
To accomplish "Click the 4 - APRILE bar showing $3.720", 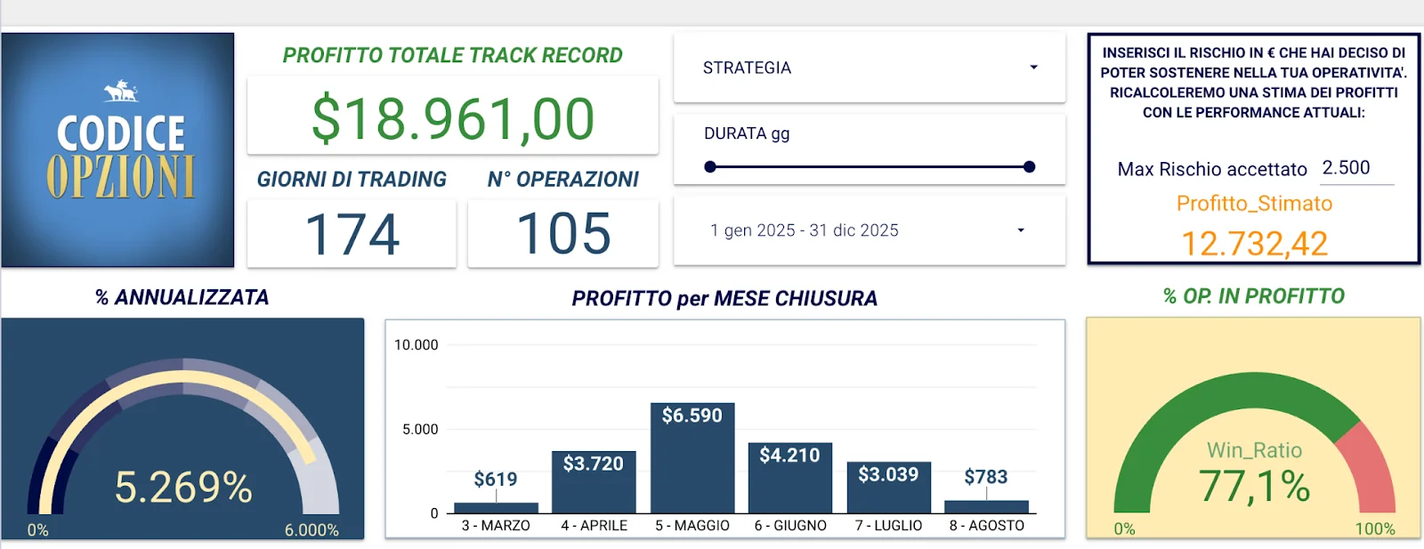I will pyautogui.click(x=594, y=482).
